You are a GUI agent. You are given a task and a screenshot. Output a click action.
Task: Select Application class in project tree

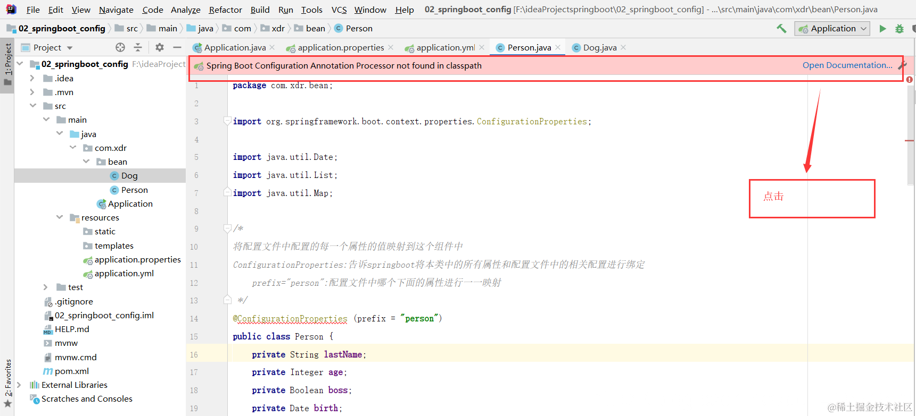click(125, 203)
